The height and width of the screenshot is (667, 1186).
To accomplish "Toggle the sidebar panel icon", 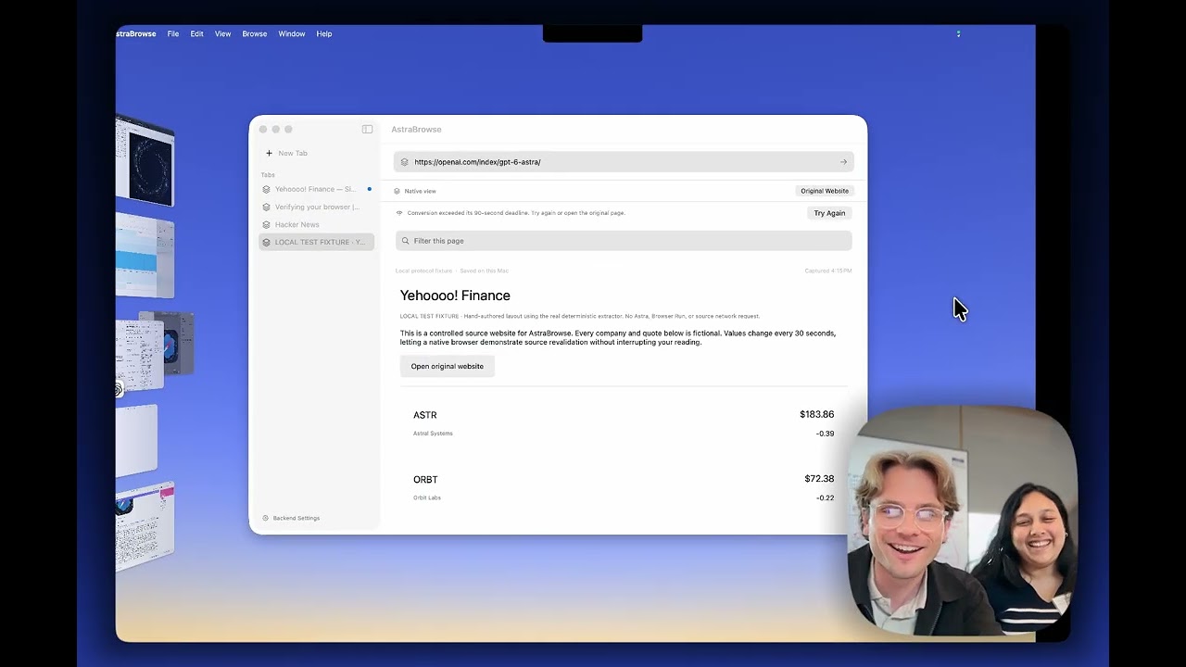I will point(367,129).
